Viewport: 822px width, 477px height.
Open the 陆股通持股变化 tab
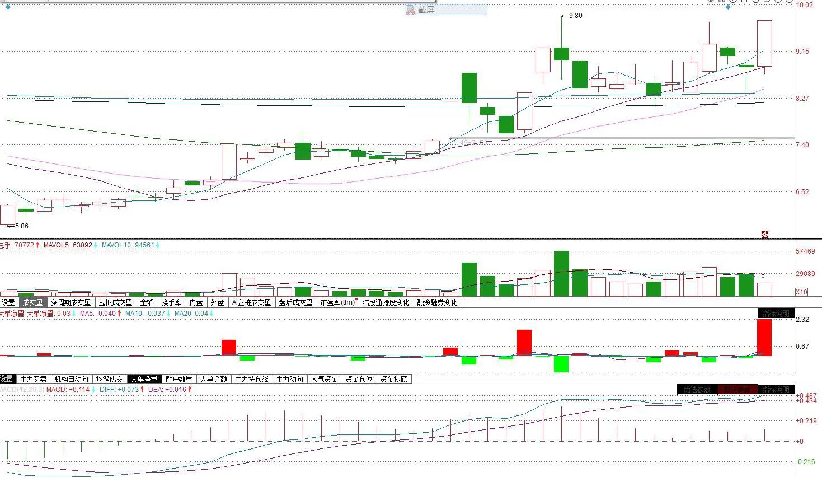[386, 302]
